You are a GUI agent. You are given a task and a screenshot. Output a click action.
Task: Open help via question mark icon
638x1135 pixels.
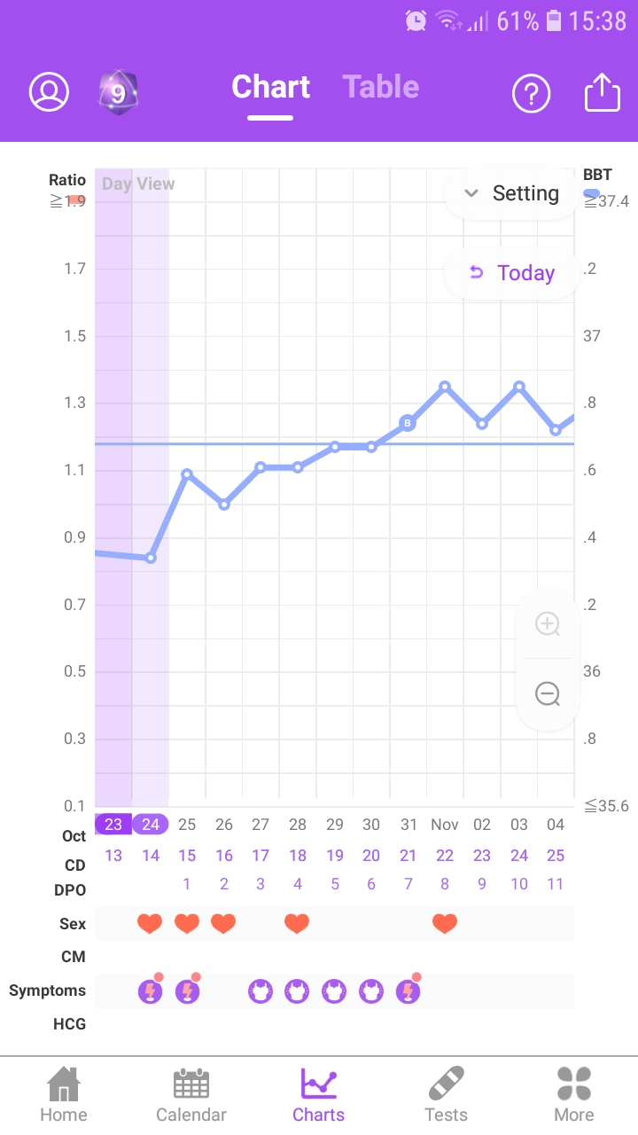click(x=531, y=92)
